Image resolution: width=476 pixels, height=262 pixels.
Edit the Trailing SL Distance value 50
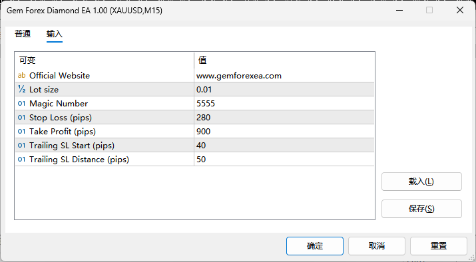click(284, 159)
